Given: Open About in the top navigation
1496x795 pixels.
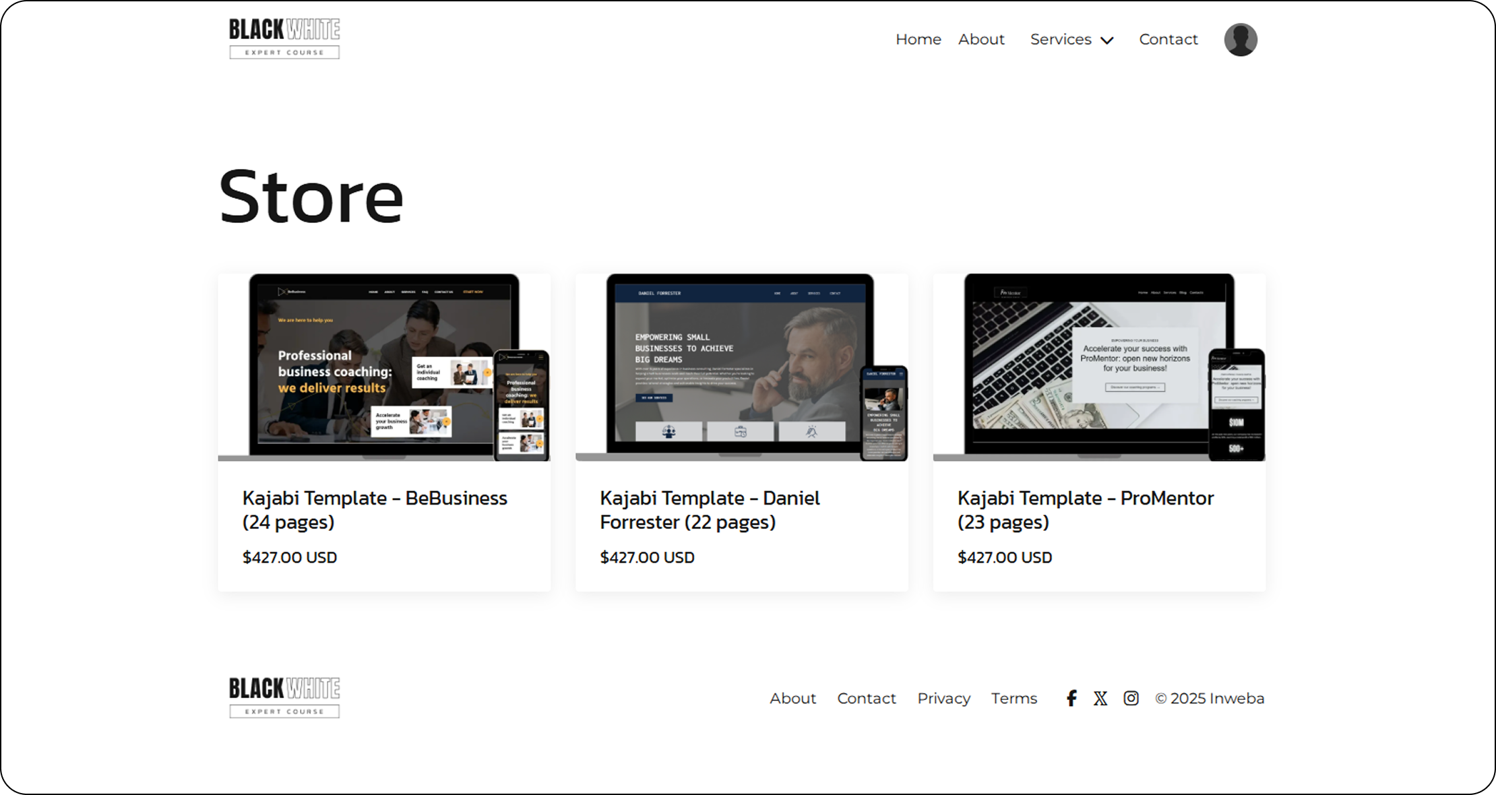Looking at the screenshot, I should coord(981,39).
